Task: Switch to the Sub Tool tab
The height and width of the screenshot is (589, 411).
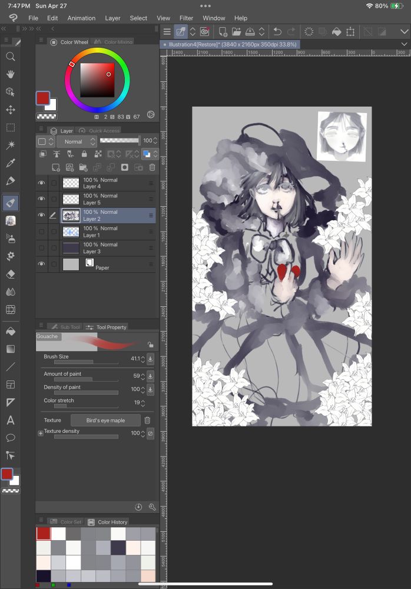Action: pyautogui.click(x=65, y=327)
